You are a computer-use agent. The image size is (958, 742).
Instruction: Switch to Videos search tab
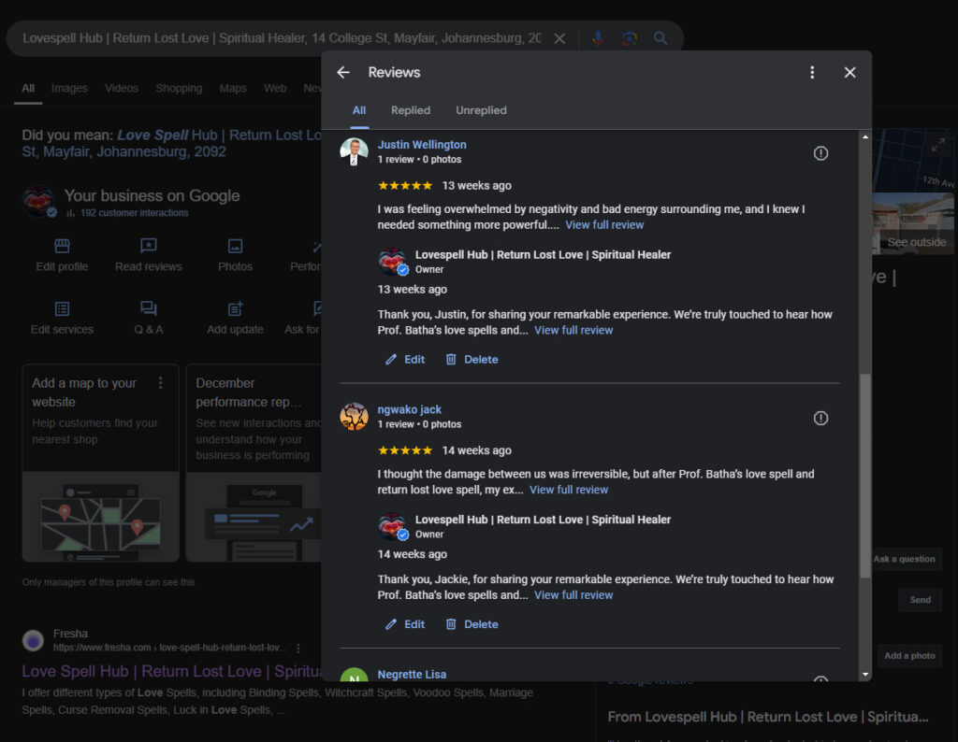122,89
